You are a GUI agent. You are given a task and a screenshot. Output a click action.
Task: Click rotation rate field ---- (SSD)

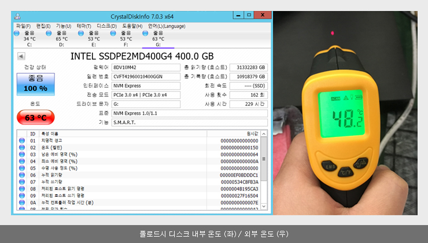(249, 86)
